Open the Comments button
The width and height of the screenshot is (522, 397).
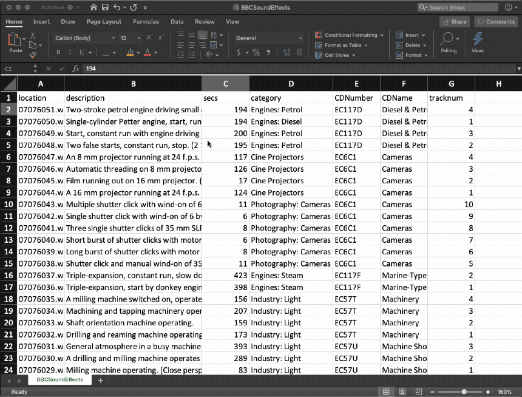pyautogui.click(x=496, y=21)
